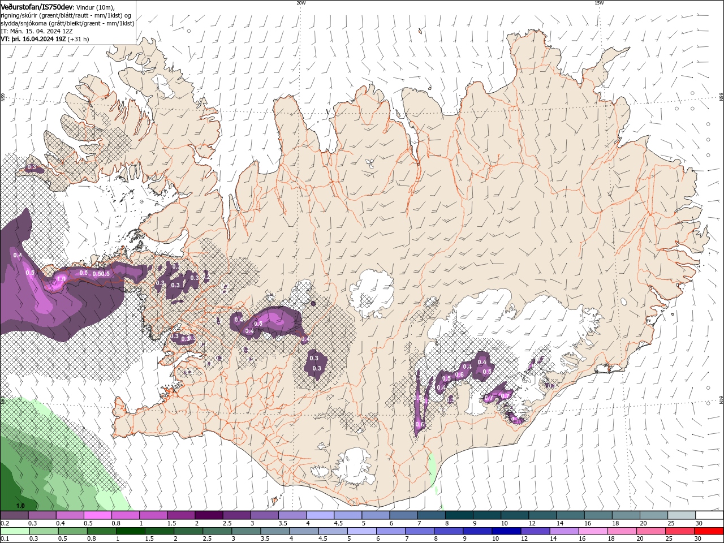Pick the darkest purple 2 swatch, upper legend
This screenshot has height=543, width=724.
tap(208, 515)
